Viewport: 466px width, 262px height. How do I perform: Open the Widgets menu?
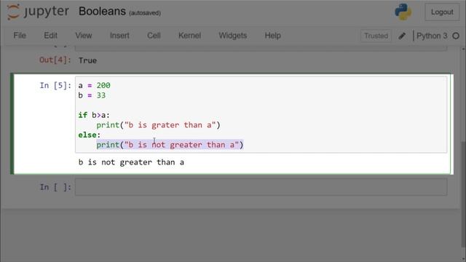(x=233, y=36)
